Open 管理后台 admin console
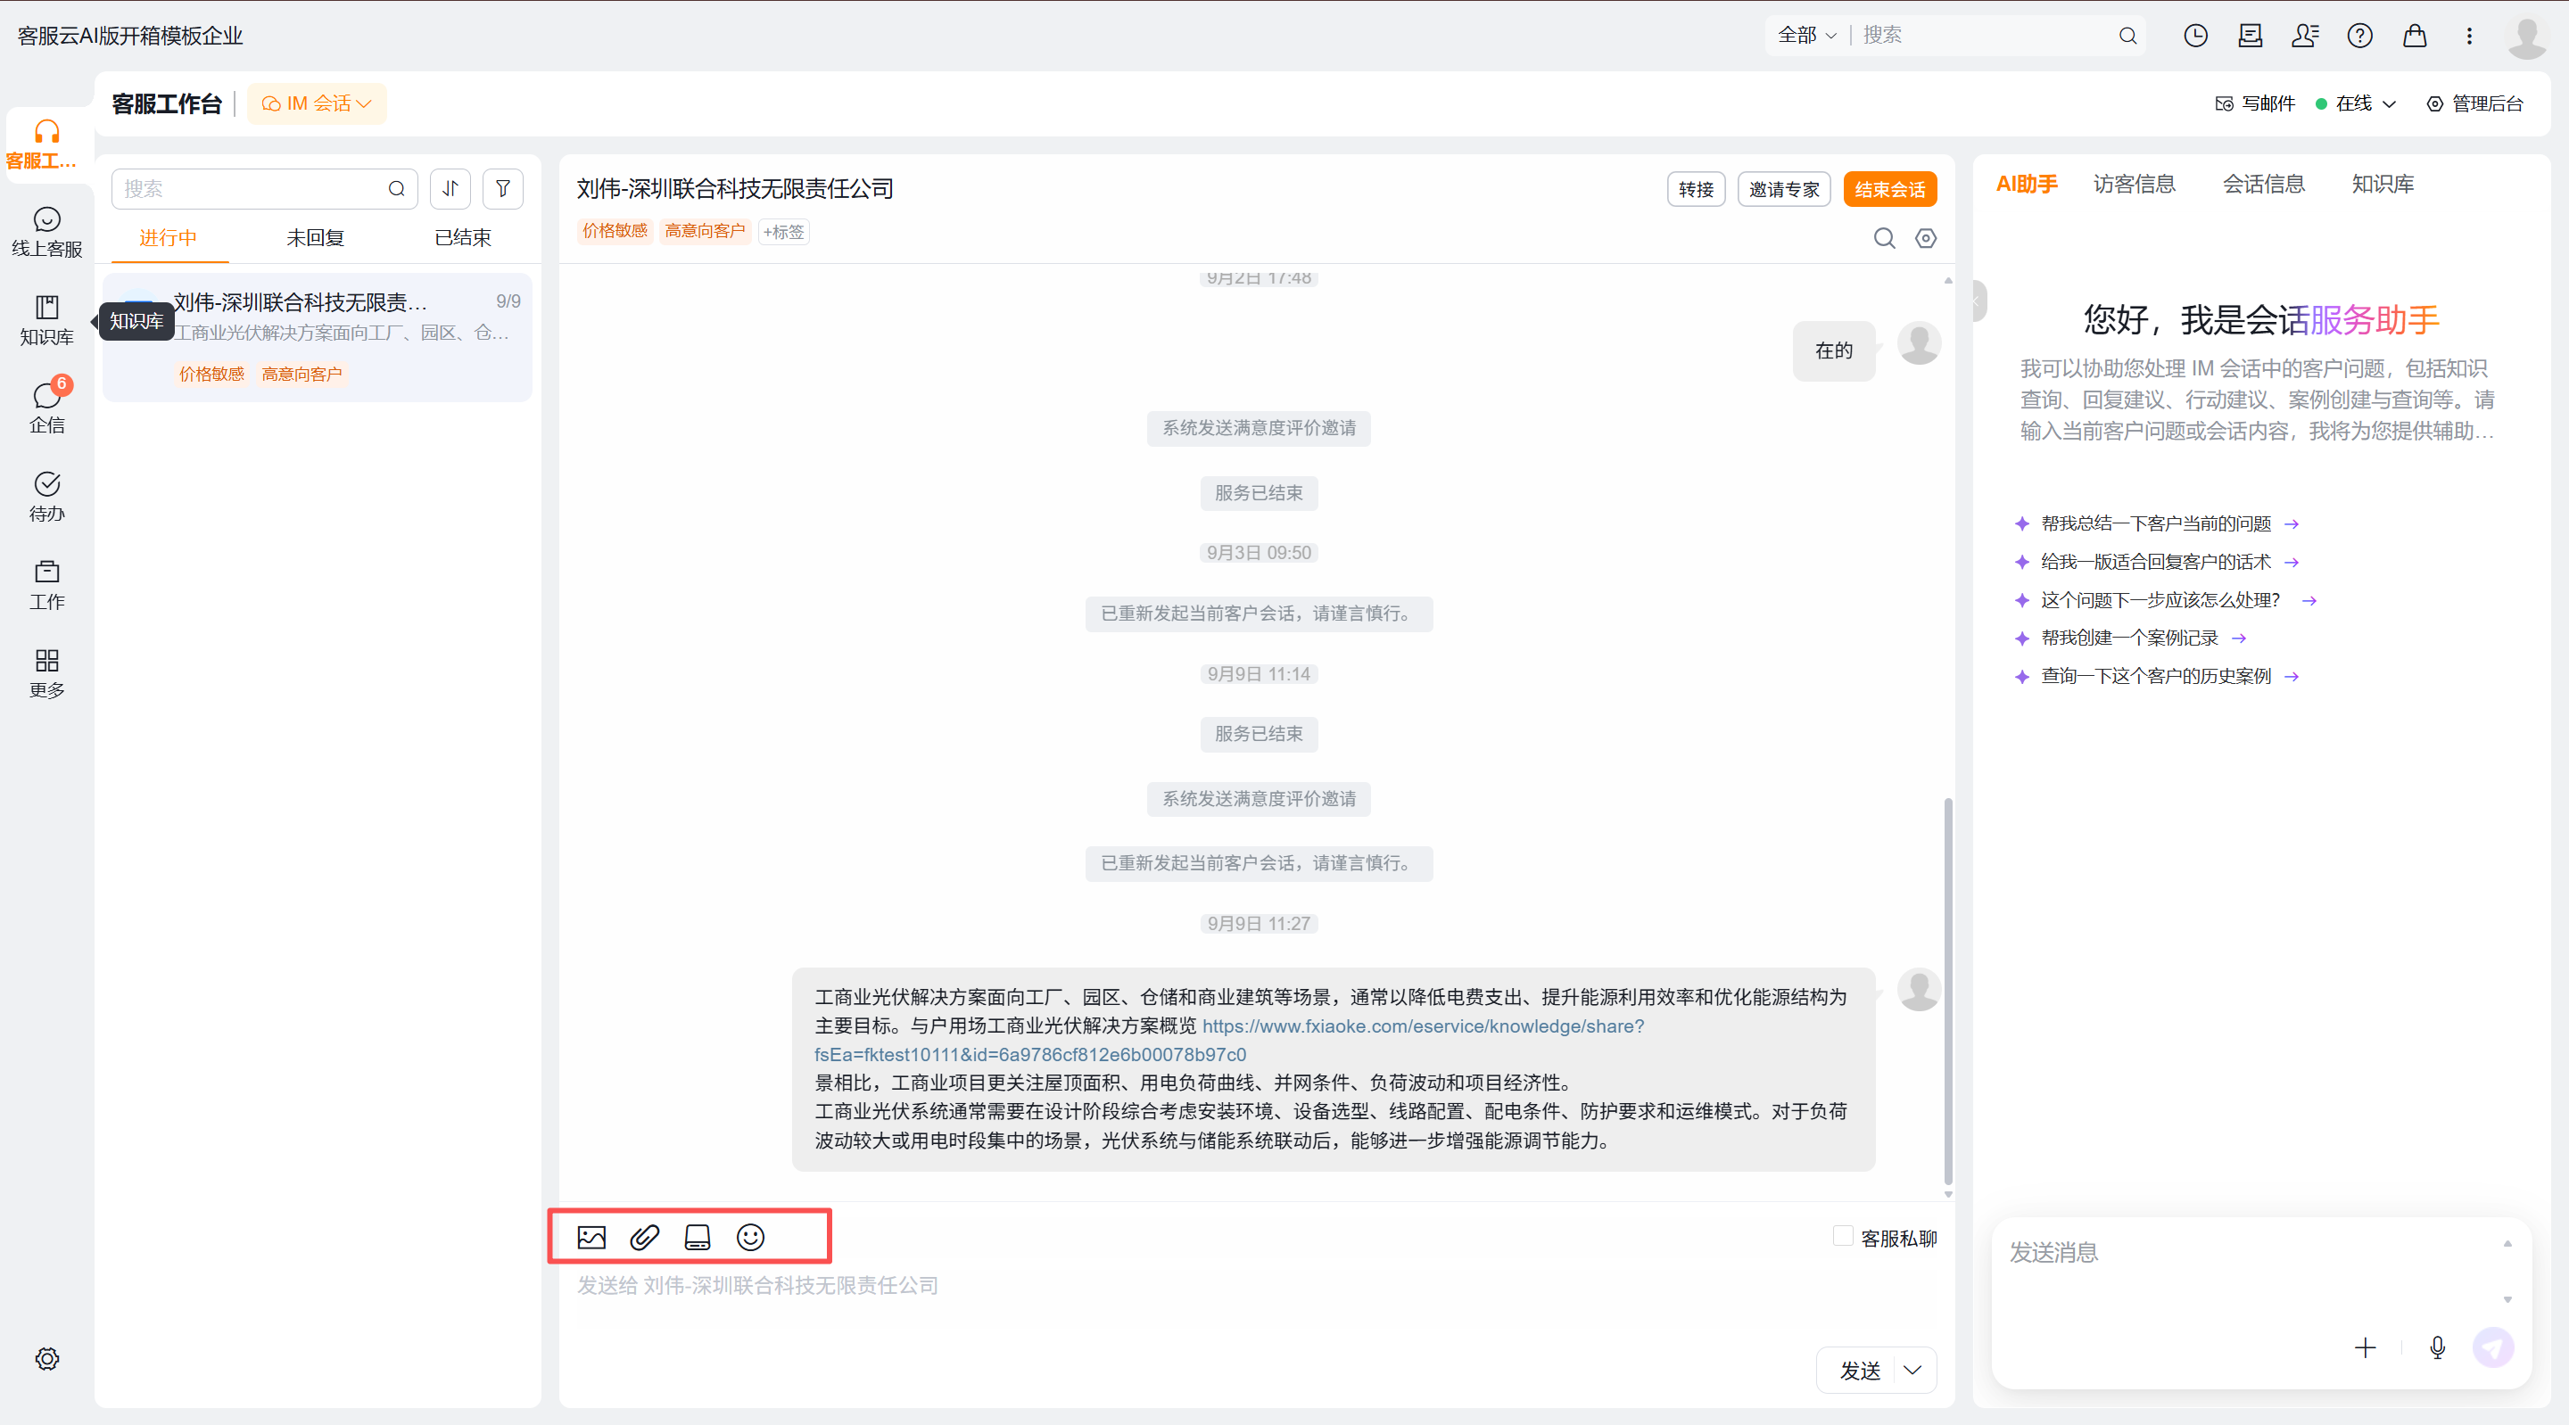 (2474, 103)
